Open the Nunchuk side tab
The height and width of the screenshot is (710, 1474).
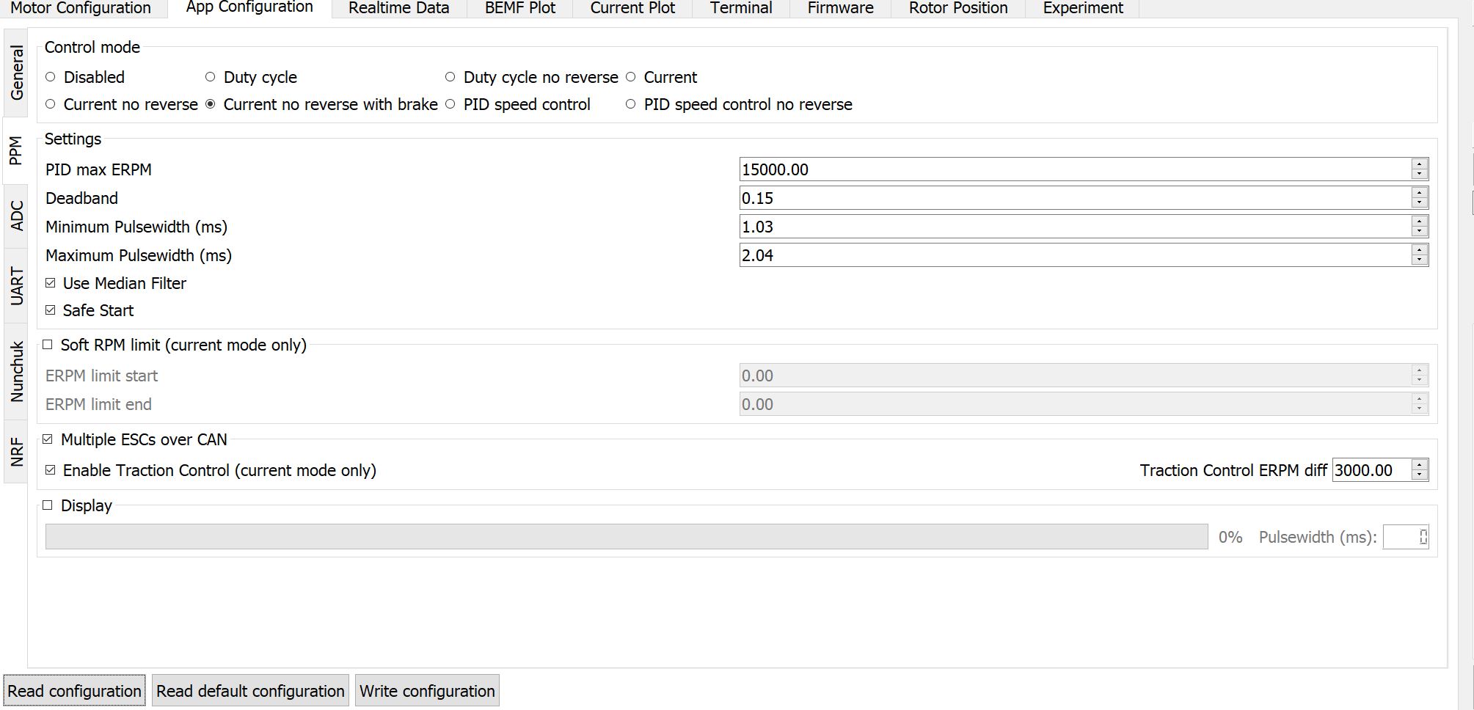coord(16,372)
